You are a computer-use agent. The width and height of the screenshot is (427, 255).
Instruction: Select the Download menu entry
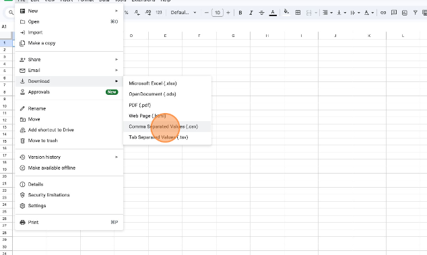(x=69, y=81)
